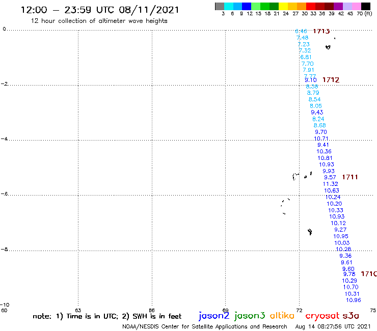This screenshot has height=331, width=377.
Task: Click the 7.91 wave height reading
Action: pos(308,70)
